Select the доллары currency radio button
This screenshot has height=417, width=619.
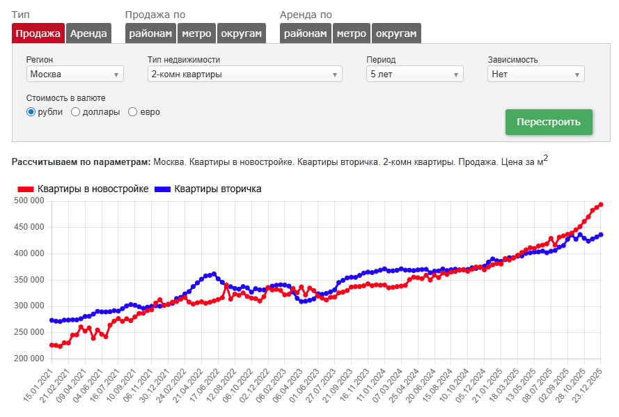75,112
